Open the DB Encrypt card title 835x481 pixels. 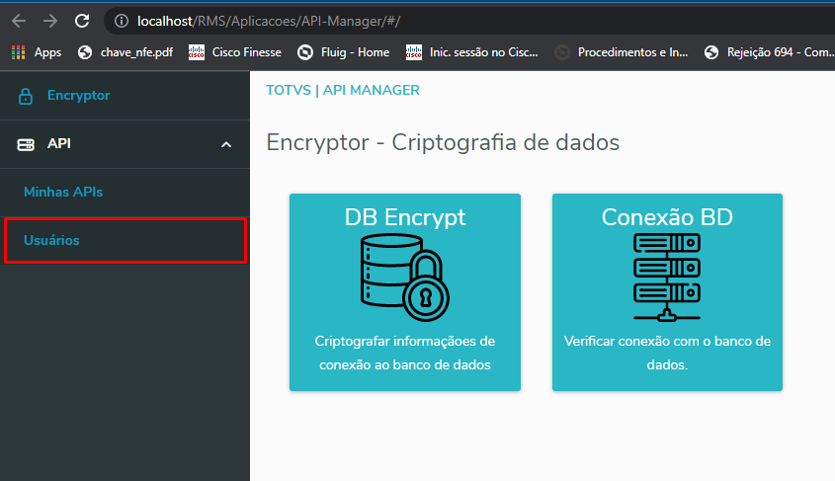405,217
